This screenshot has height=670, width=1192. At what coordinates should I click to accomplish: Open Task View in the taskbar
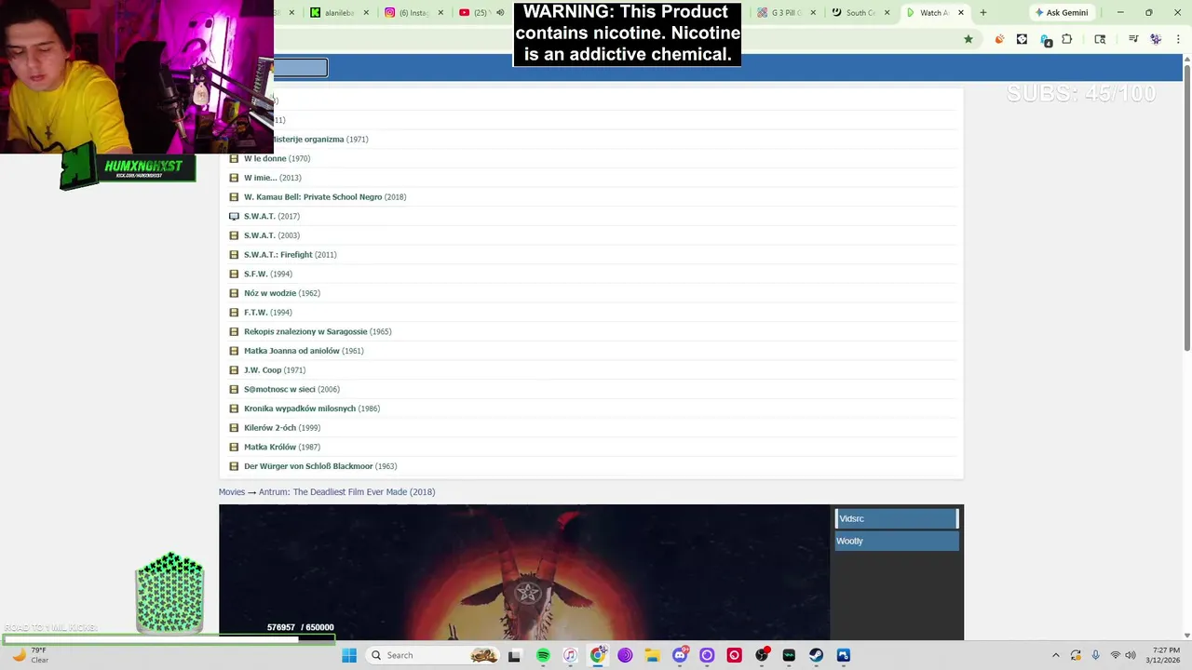[514, 655]
